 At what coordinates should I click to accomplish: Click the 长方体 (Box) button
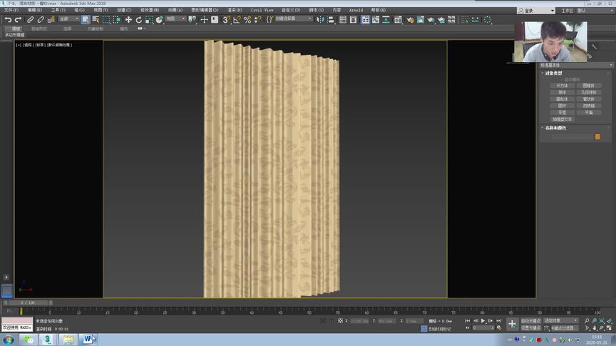click(562, 85)
